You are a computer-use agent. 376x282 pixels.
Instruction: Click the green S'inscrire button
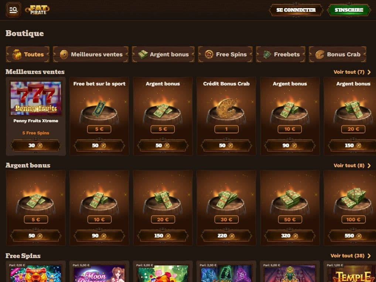[x=349, y=10]
